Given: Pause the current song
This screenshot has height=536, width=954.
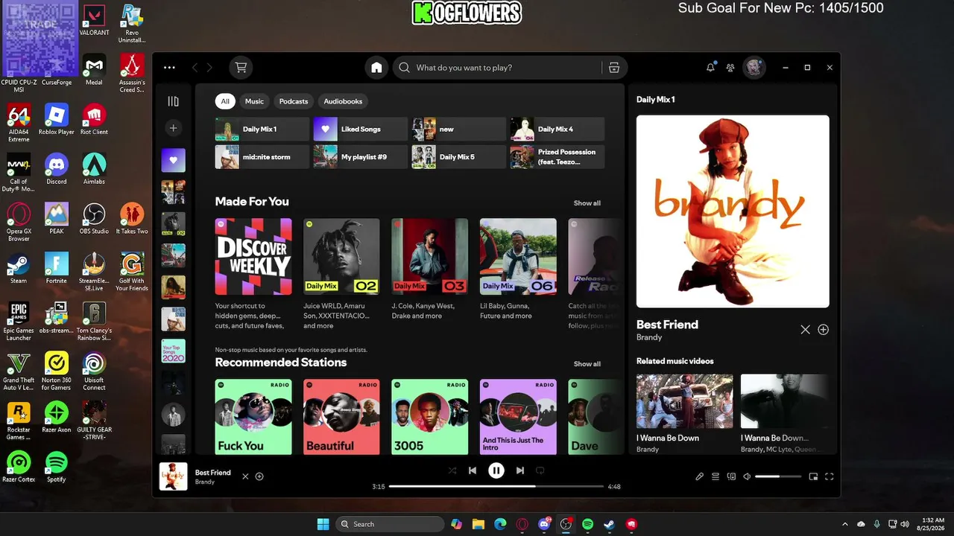Looking at the screenshot, I should point(496,470).
